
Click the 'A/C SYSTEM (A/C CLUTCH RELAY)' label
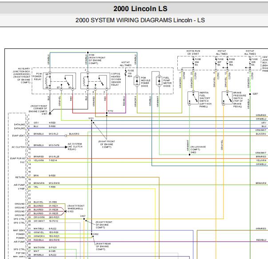75,147
